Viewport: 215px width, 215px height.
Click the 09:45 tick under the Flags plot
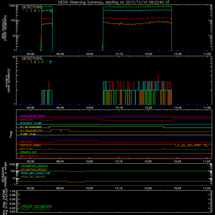click(x=60, y=162)
